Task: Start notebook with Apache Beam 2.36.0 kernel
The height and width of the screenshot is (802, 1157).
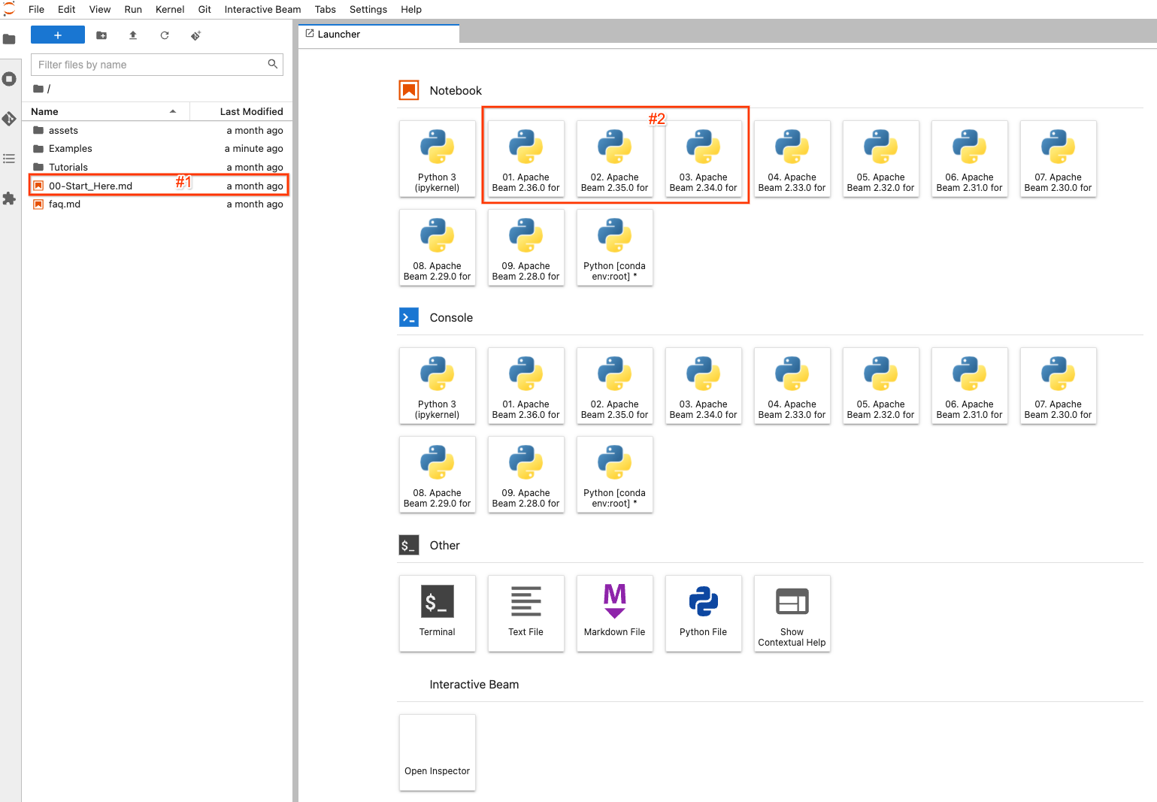Action: [525, 159]
